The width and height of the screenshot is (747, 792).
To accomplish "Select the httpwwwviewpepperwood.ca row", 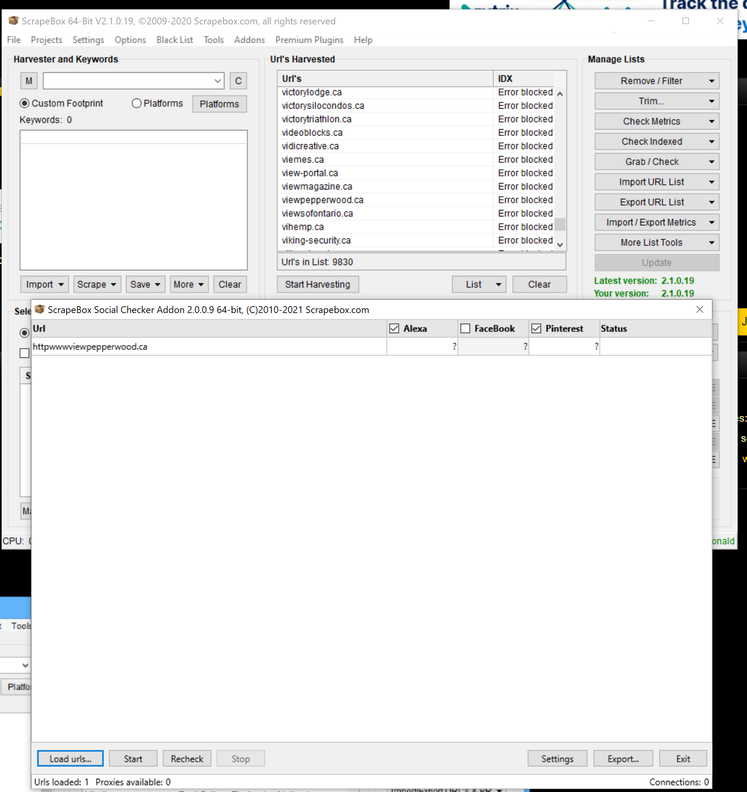I will (x=372, y=346).
